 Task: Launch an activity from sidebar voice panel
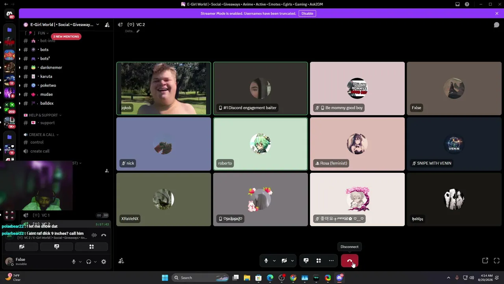(91, 247)
